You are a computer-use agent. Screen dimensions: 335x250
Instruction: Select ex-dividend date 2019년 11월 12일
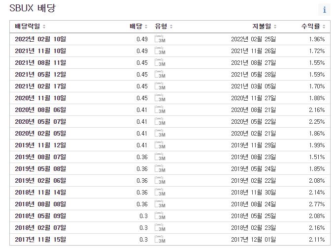tap(40, 145)
